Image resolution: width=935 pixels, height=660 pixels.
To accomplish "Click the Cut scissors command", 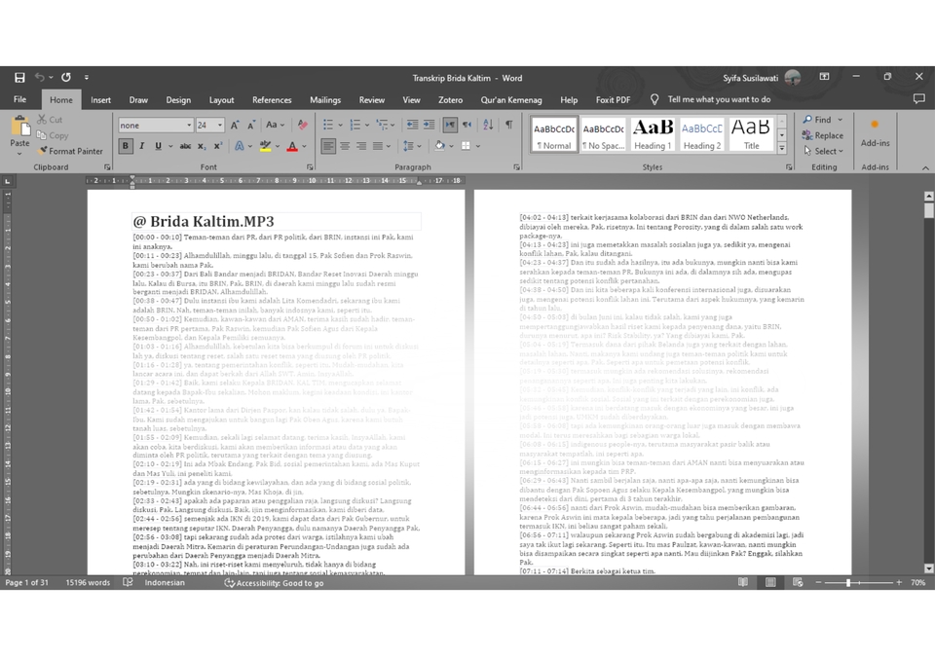I will [50, 120].
